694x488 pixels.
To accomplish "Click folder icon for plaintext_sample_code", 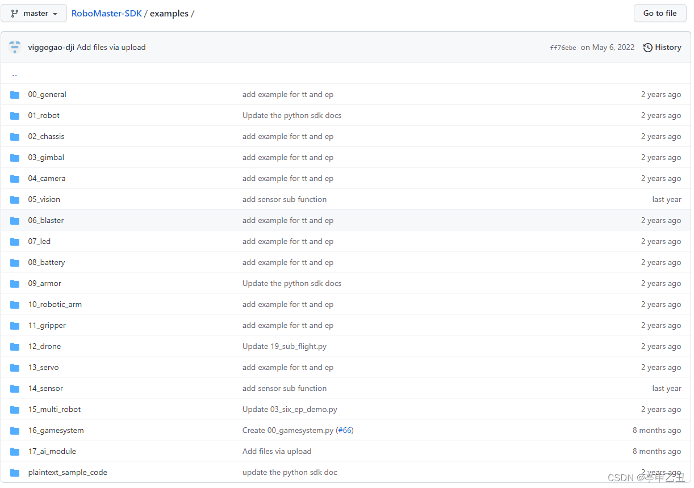I will [x=15, y=473].
